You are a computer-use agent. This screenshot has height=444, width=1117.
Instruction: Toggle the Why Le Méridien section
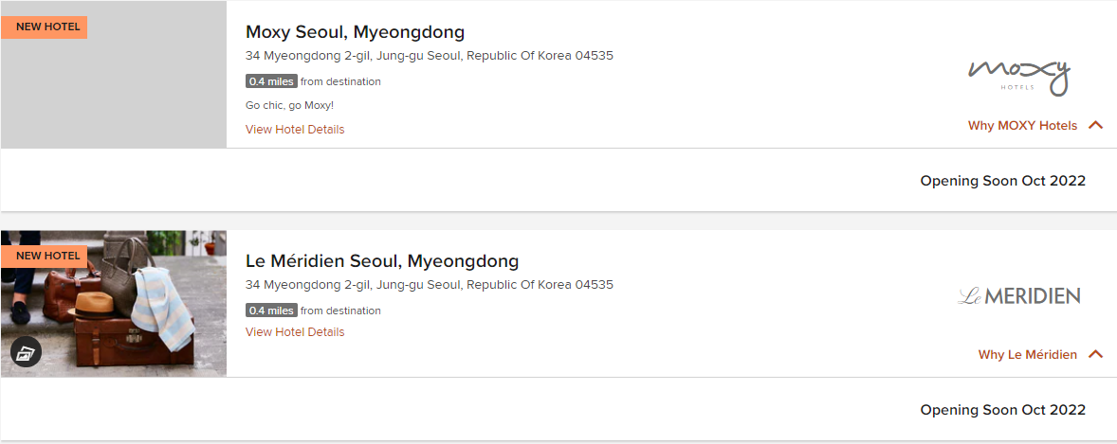[1027, 355]
